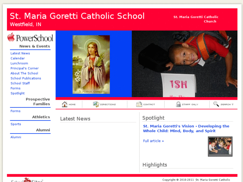
Task: Open Forms under Prospective Families
Action: [15, 111]
